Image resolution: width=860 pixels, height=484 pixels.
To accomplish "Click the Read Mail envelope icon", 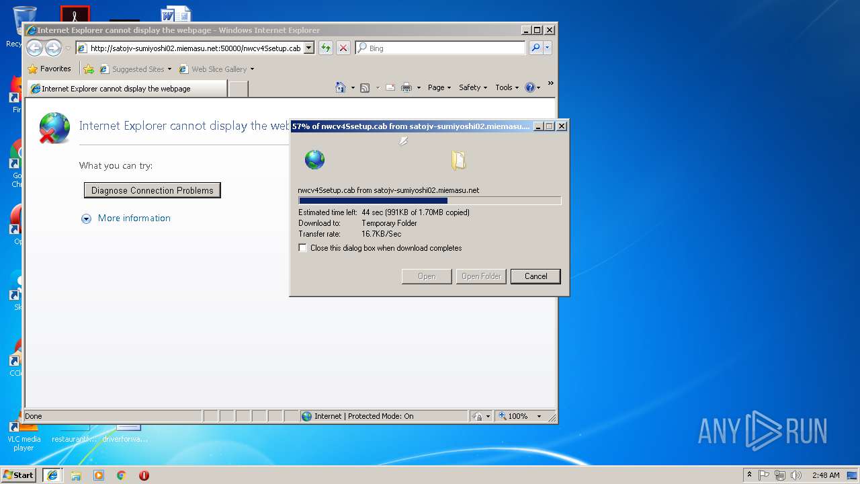I will pos(390,87).
